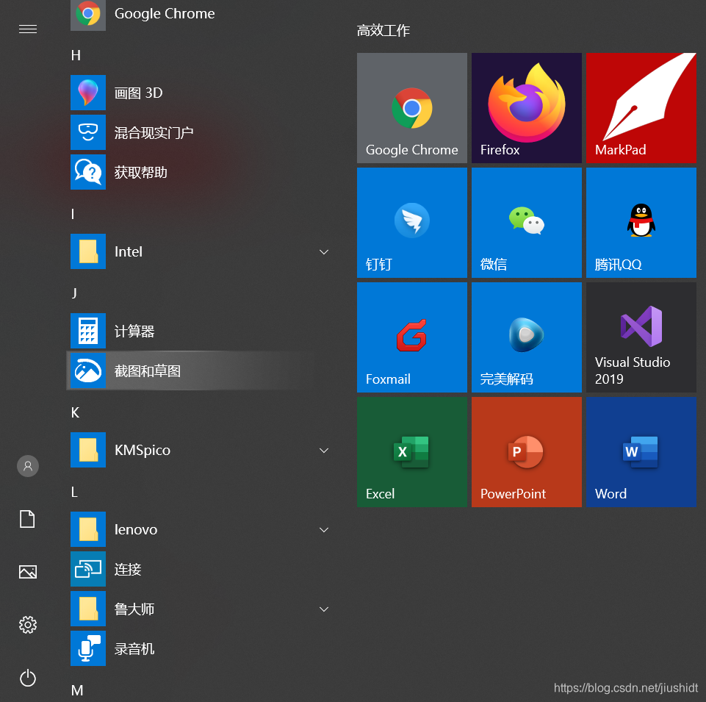Click the hamburger menu icon
Image resolution: width=706 pixels, height=702 pixels.
(x=28, y=29)
